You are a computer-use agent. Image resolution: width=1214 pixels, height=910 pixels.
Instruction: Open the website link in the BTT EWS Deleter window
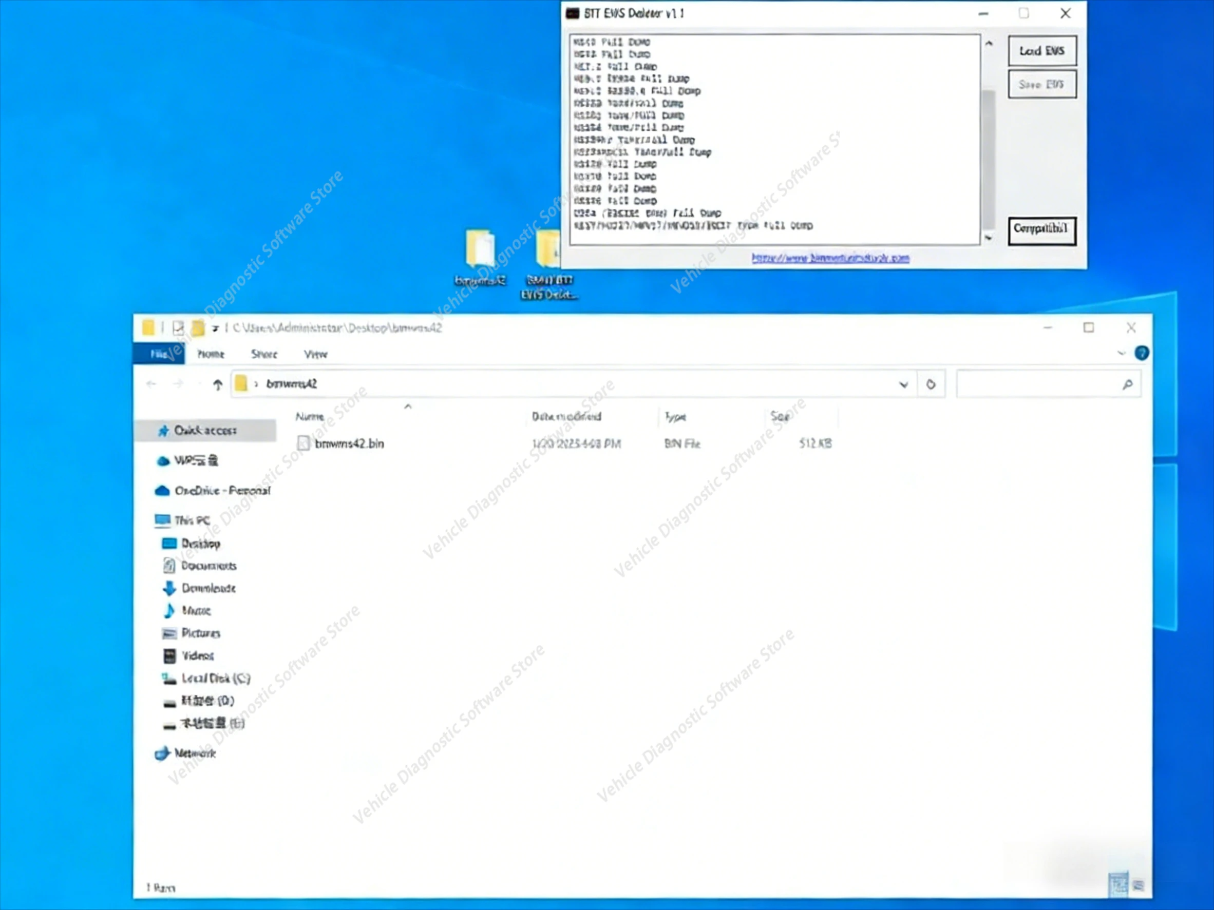[830, 258]
